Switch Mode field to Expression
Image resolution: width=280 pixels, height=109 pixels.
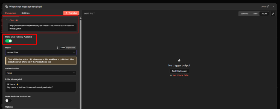tap(71, 48)
